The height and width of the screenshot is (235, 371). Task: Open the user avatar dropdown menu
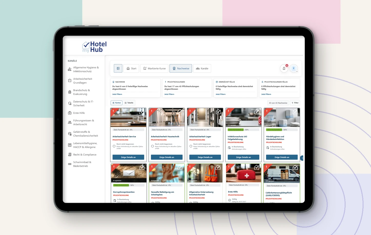[294, 68]
